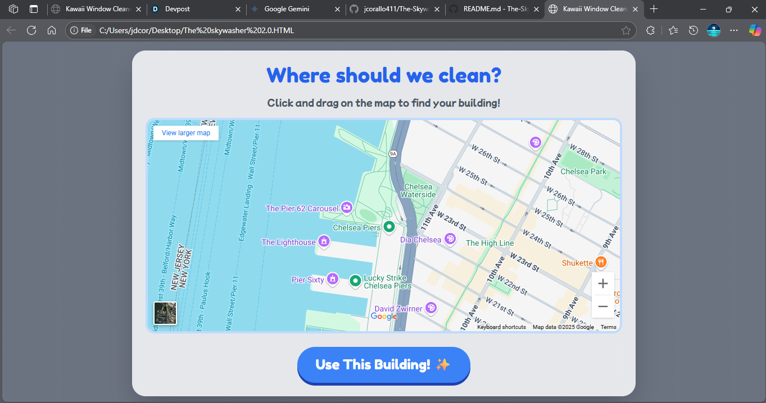Switch to satellite imagery thumbnail on map
The width and height of the screenshot is (766, 403).
tap(165, 313)
